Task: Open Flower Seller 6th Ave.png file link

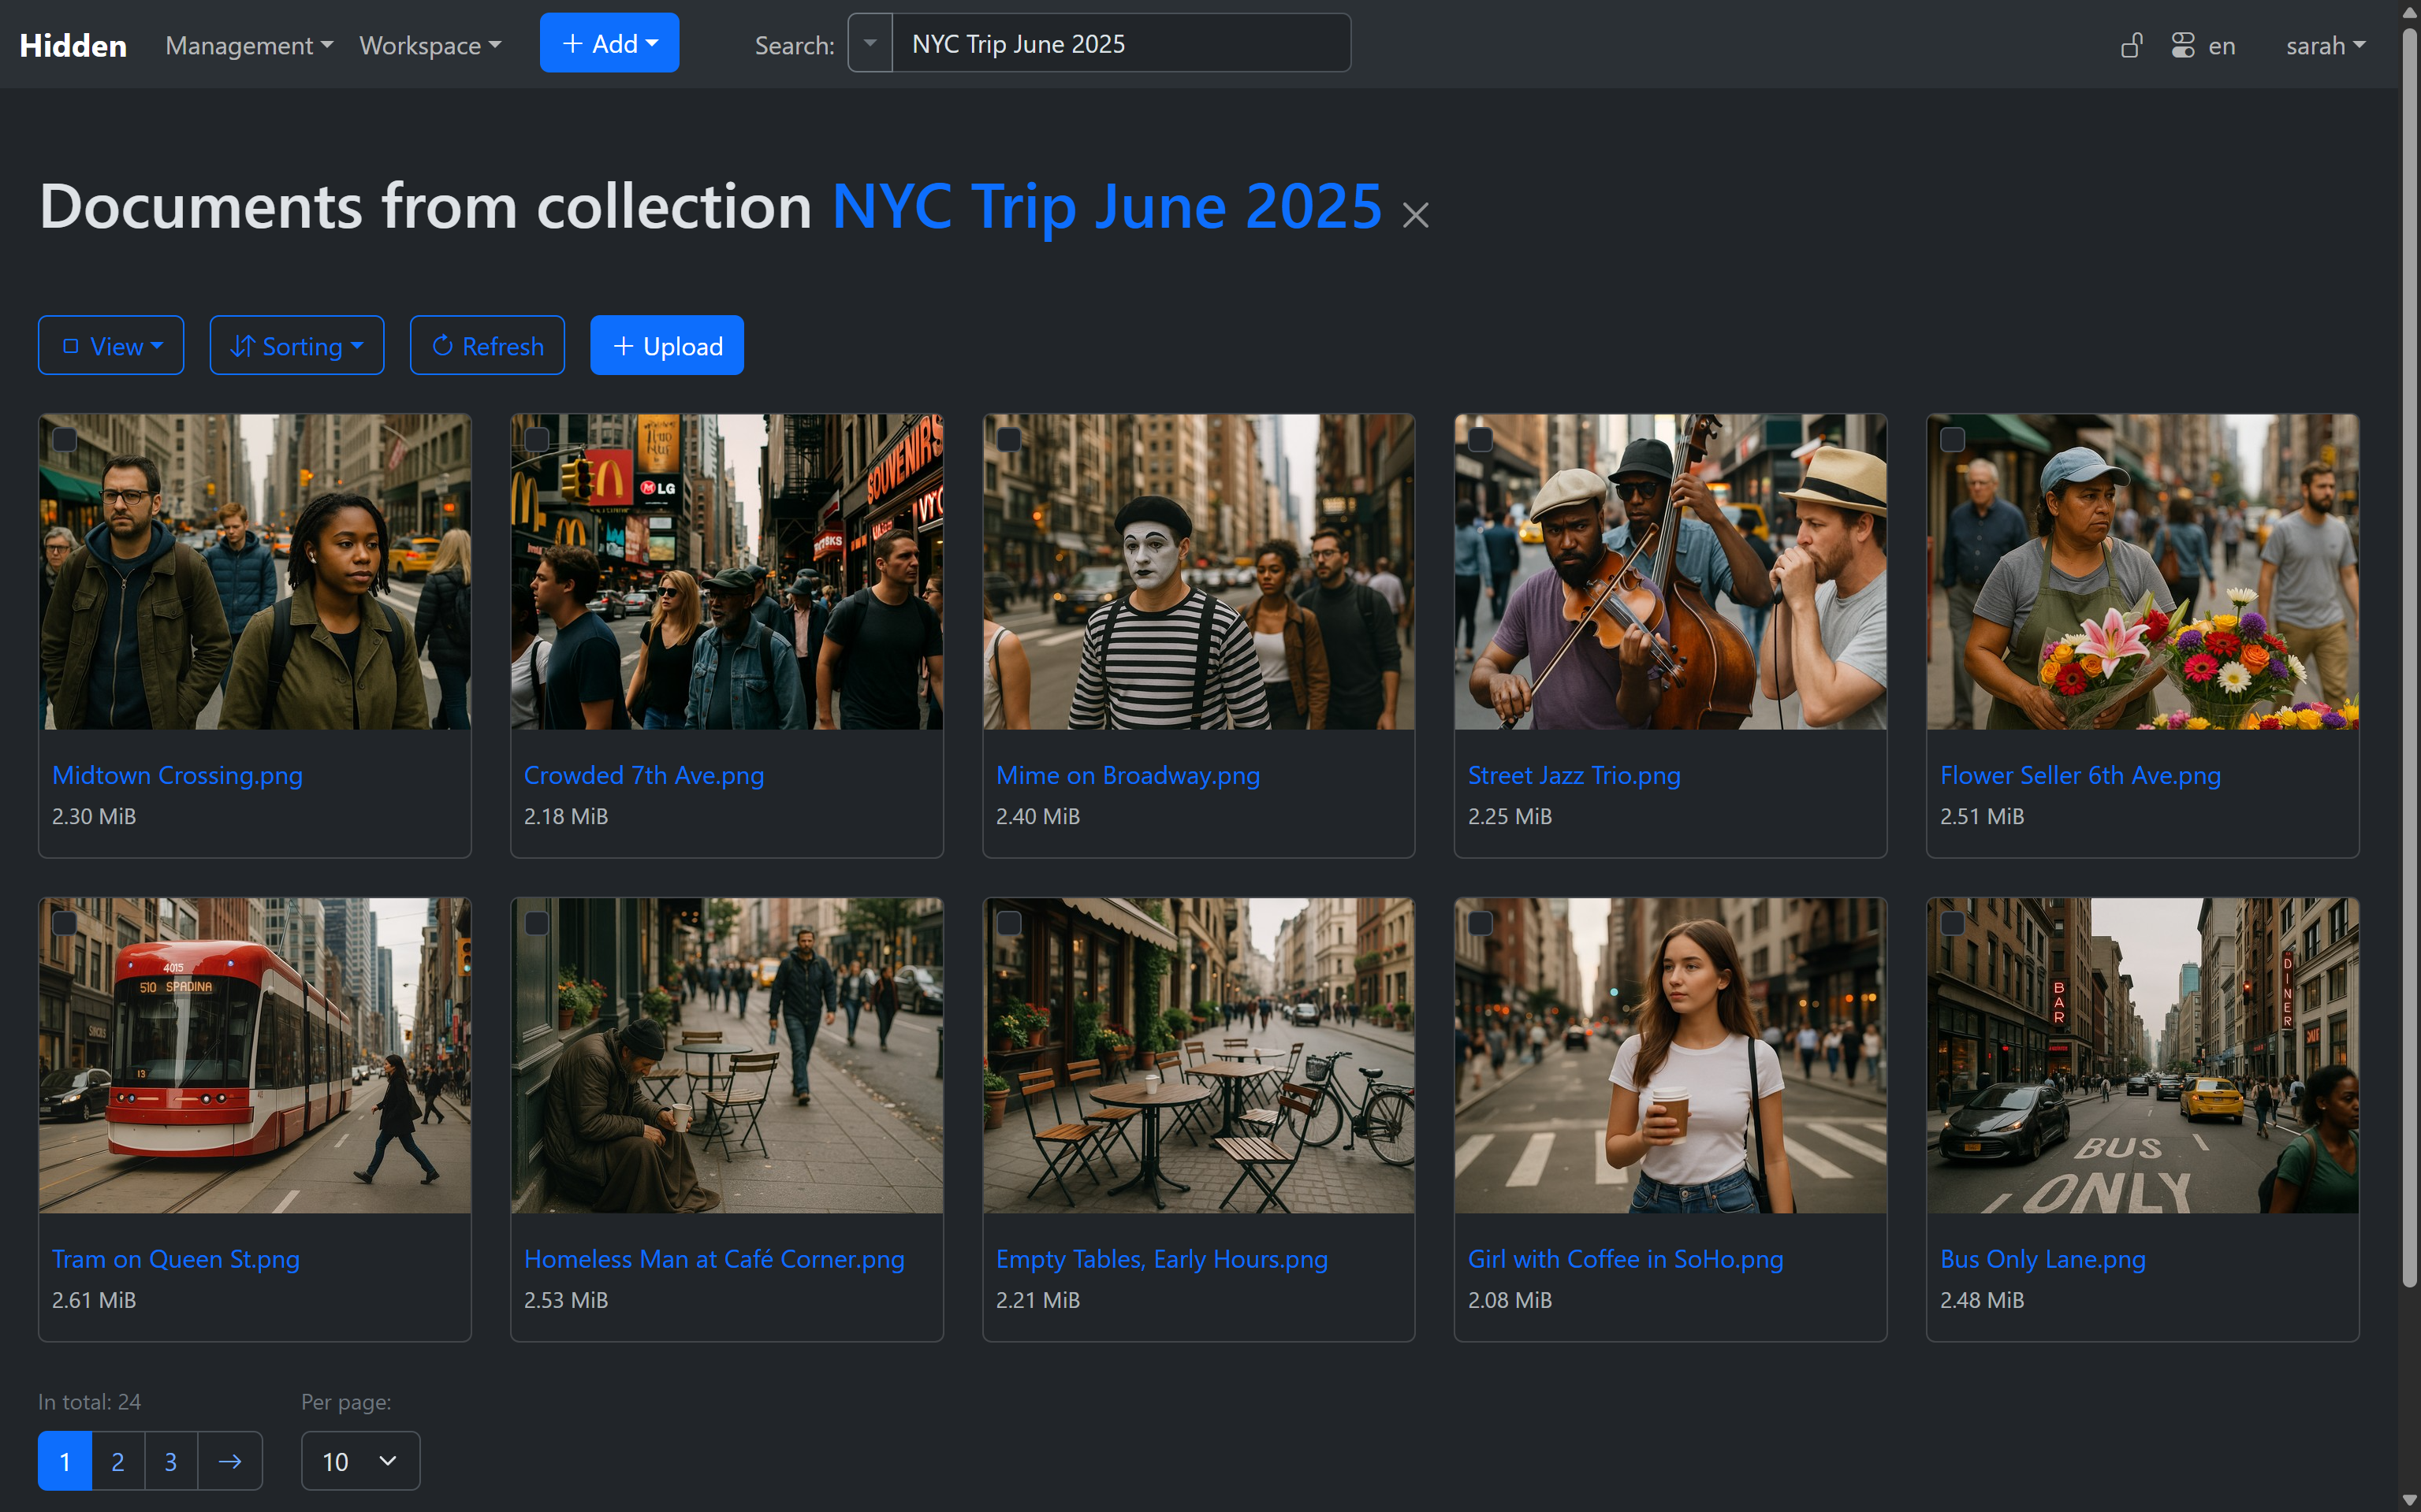Action: pyautogui.click(x=2080, y=775)
